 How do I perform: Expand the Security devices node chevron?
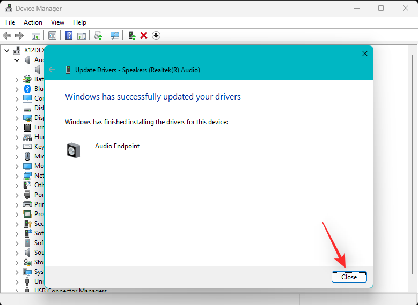click(x=17, y=224)
